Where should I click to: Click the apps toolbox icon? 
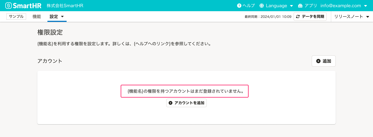[300, 6]
